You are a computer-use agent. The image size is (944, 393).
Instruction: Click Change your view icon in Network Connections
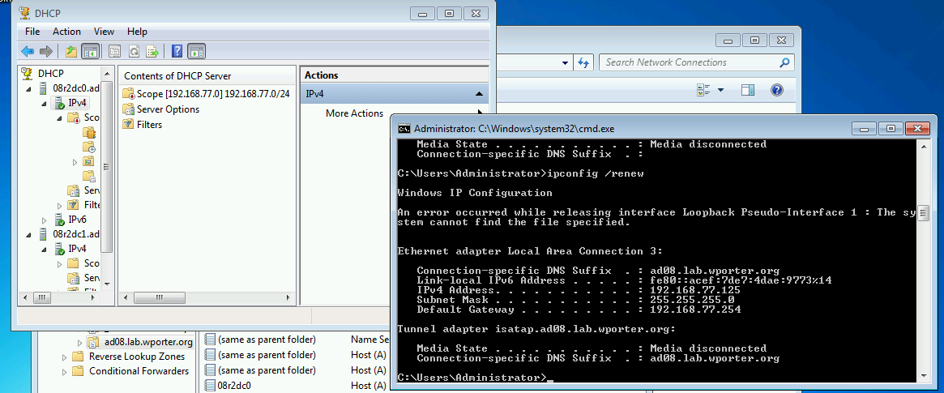point(703,90)
